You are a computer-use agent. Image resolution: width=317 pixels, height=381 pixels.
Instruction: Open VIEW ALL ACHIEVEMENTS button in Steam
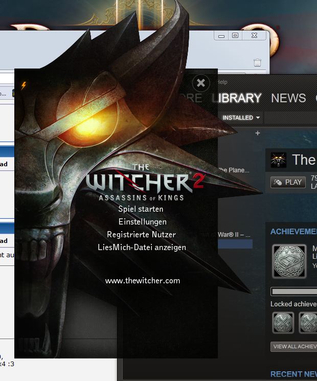pos(293,347)
